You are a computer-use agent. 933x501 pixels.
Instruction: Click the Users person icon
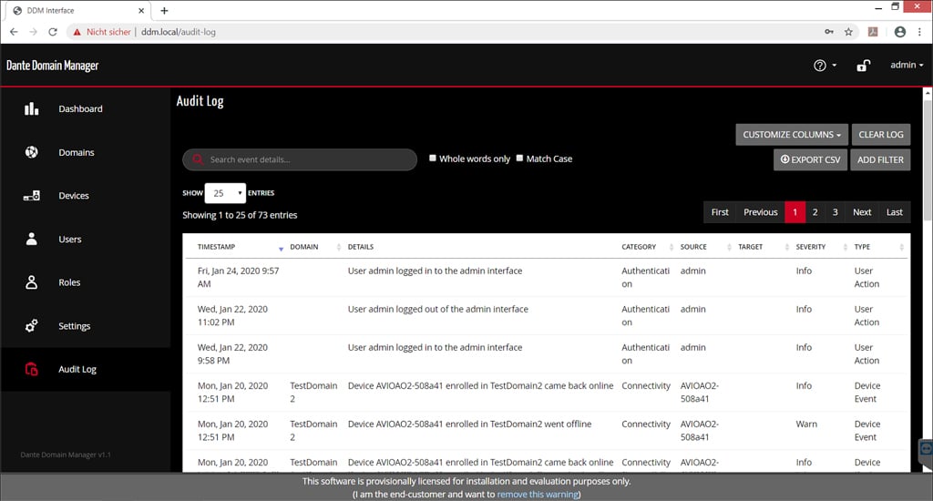coord(32,239)
